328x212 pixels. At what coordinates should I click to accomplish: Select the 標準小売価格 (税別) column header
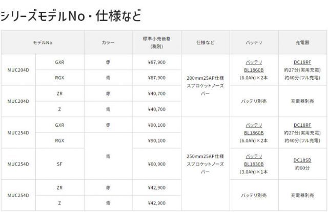click(x=156, y=42)
